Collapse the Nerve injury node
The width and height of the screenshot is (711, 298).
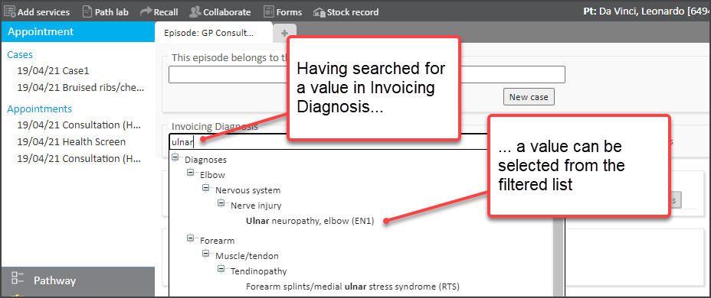click(221, 203)
